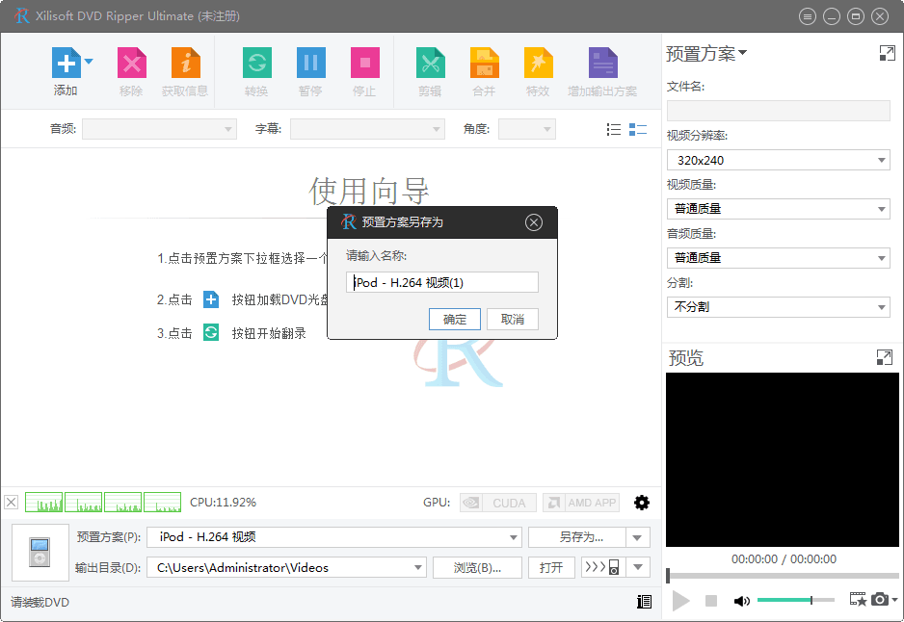Click the clip marker film-star icon
This screenshot has width=904, height=622.
tap(858, 600)
